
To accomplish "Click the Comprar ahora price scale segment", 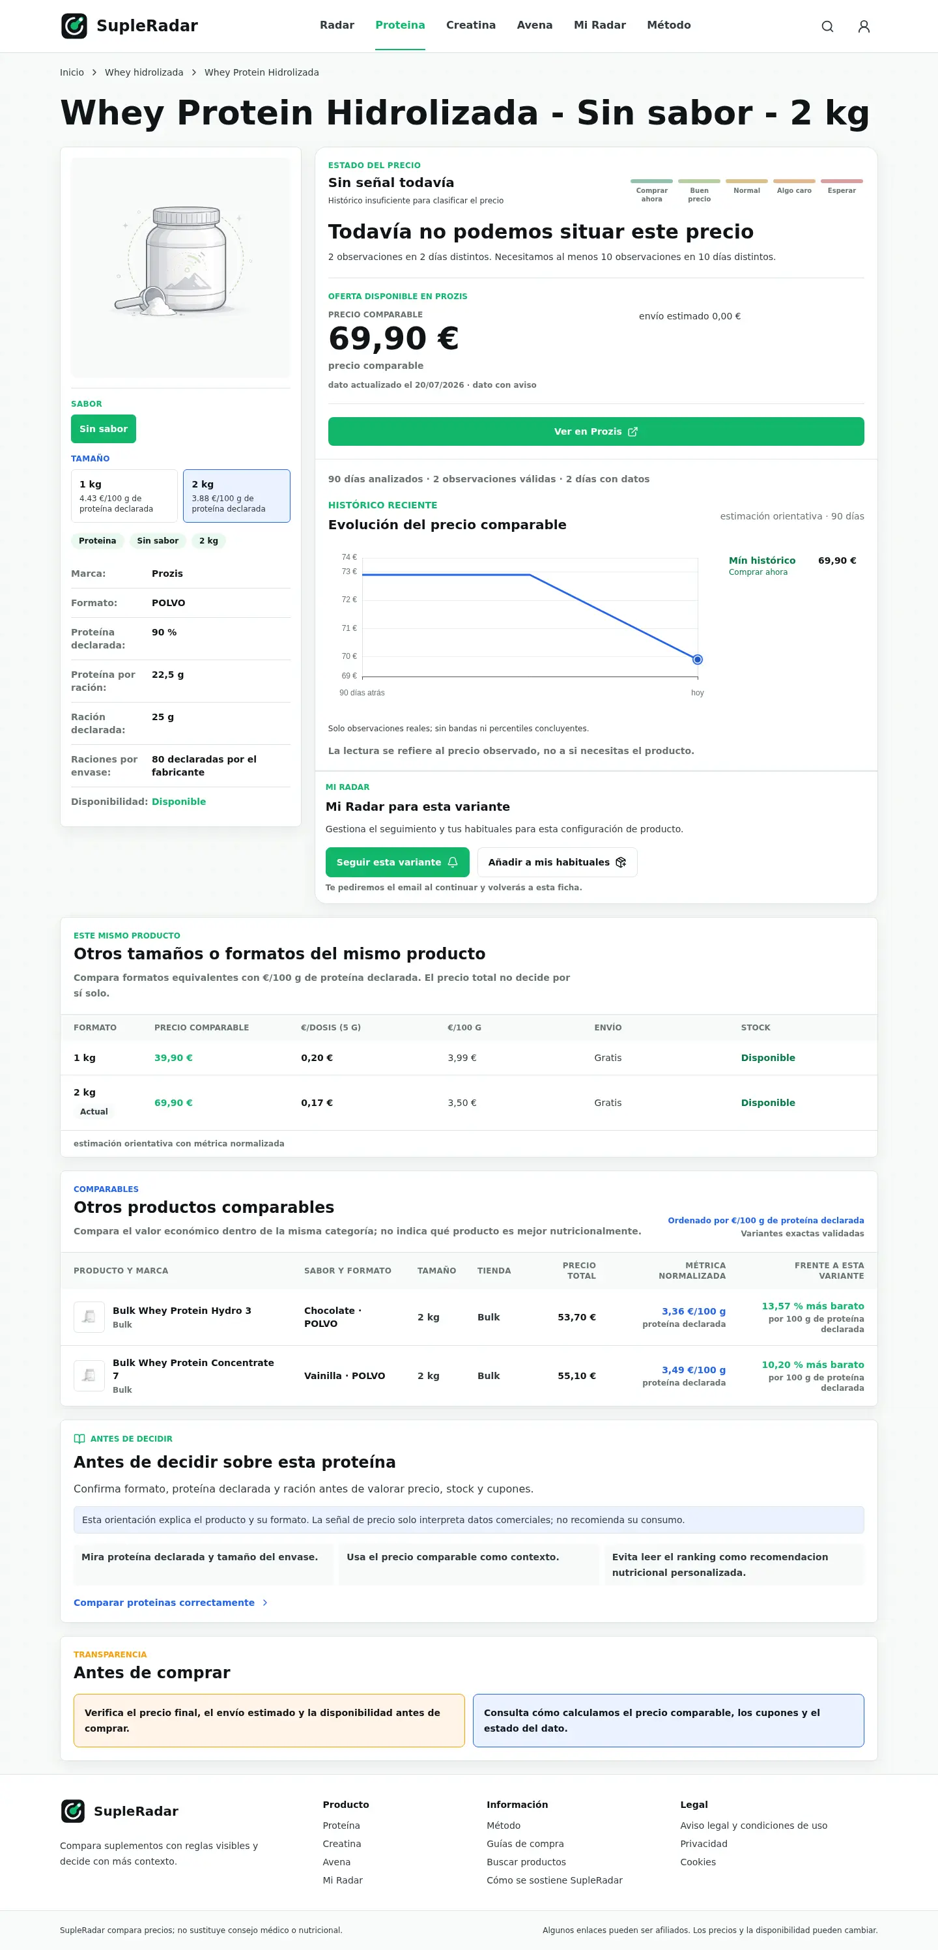I will click(x=652, y=191).
